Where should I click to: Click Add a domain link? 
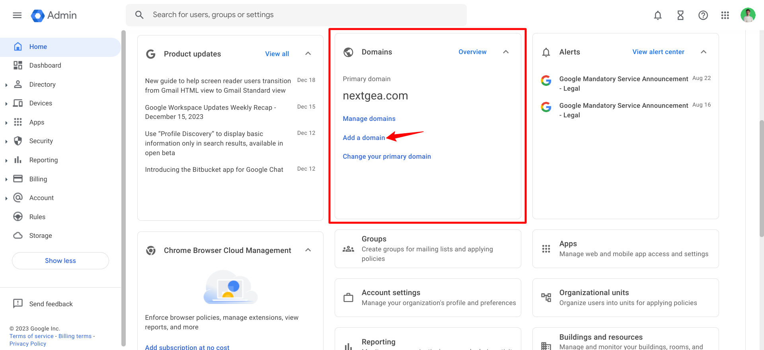pyautogui.click(x=364, y=138)
